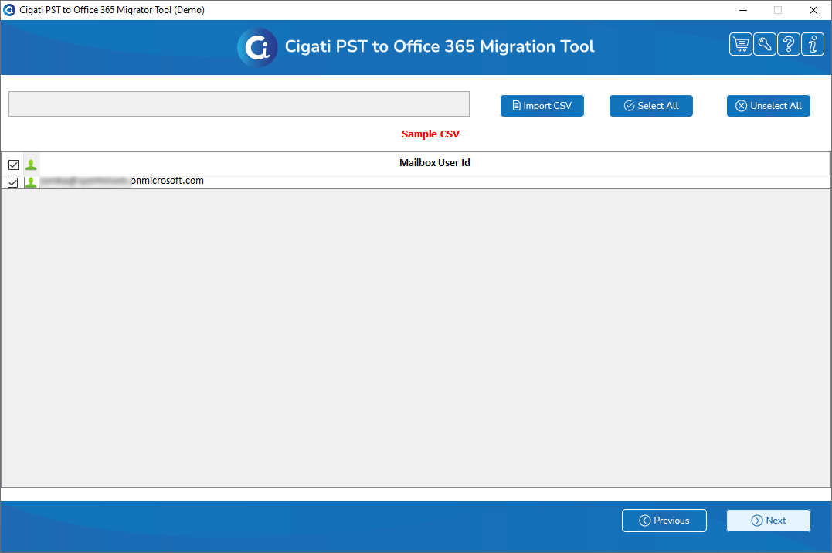Show the about information icon

(x=813, y=44)
